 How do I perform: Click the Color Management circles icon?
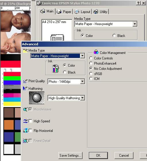click(96, 52)
